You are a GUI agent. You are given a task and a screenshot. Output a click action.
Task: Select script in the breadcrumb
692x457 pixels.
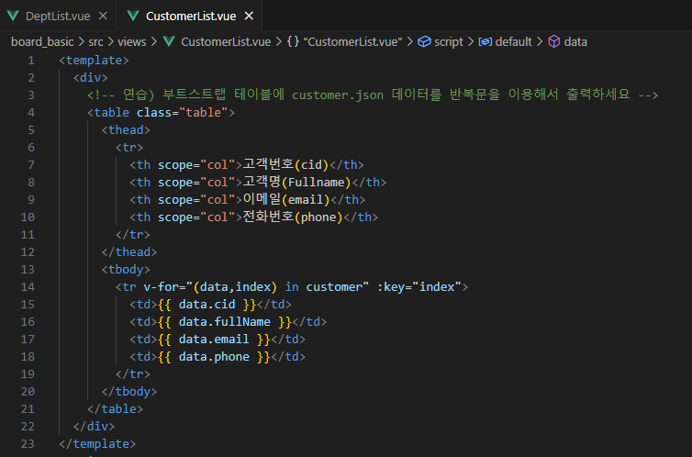tap(449, 42)
